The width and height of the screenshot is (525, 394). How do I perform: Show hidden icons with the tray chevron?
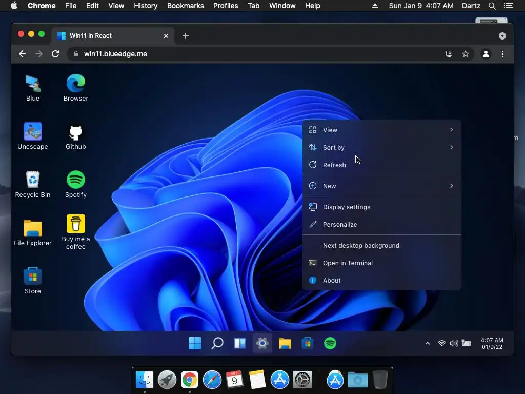pyautogui.click(x=428, y=343)
